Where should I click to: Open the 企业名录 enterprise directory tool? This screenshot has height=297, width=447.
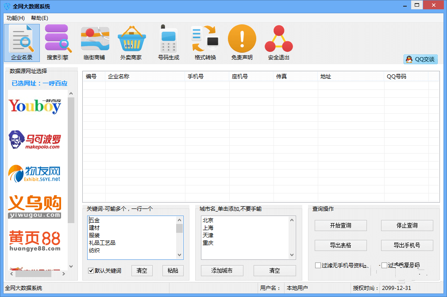(x=22, y=43)
